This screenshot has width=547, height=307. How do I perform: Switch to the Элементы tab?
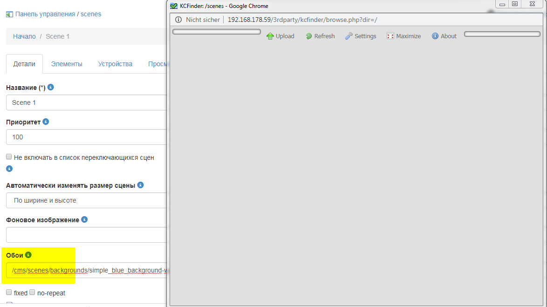[x=67, y=64]
